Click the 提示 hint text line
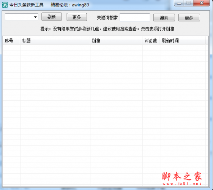This screenshot has height=190, width=213. 107,29
